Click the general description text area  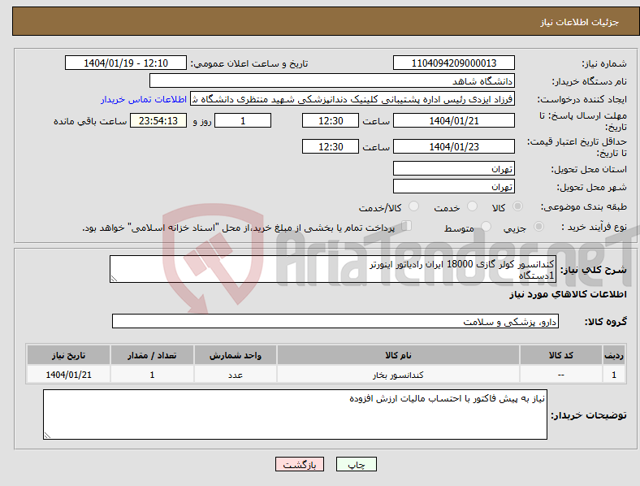[x=332, y=269]
